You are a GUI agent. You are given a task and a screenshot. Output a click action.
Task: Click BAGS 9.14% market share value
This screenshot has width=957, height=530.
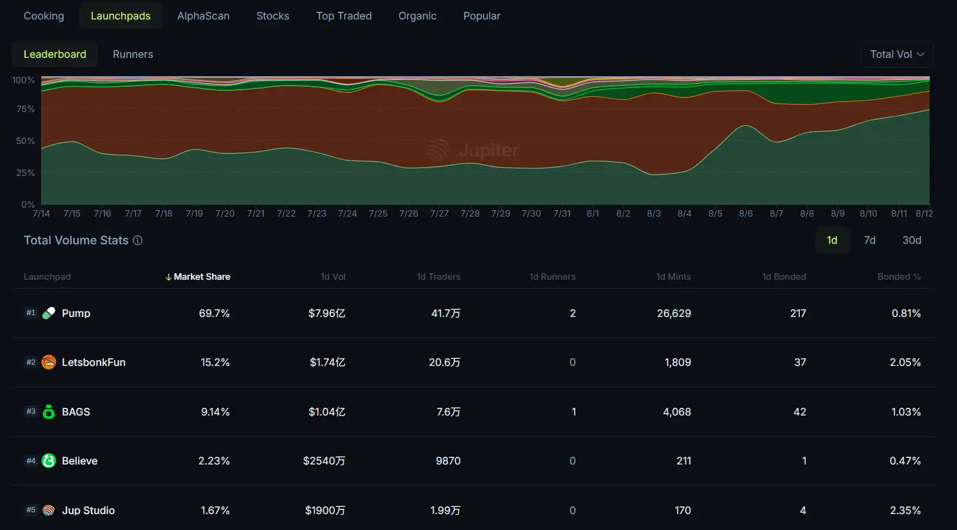click(x=215, y=412)
